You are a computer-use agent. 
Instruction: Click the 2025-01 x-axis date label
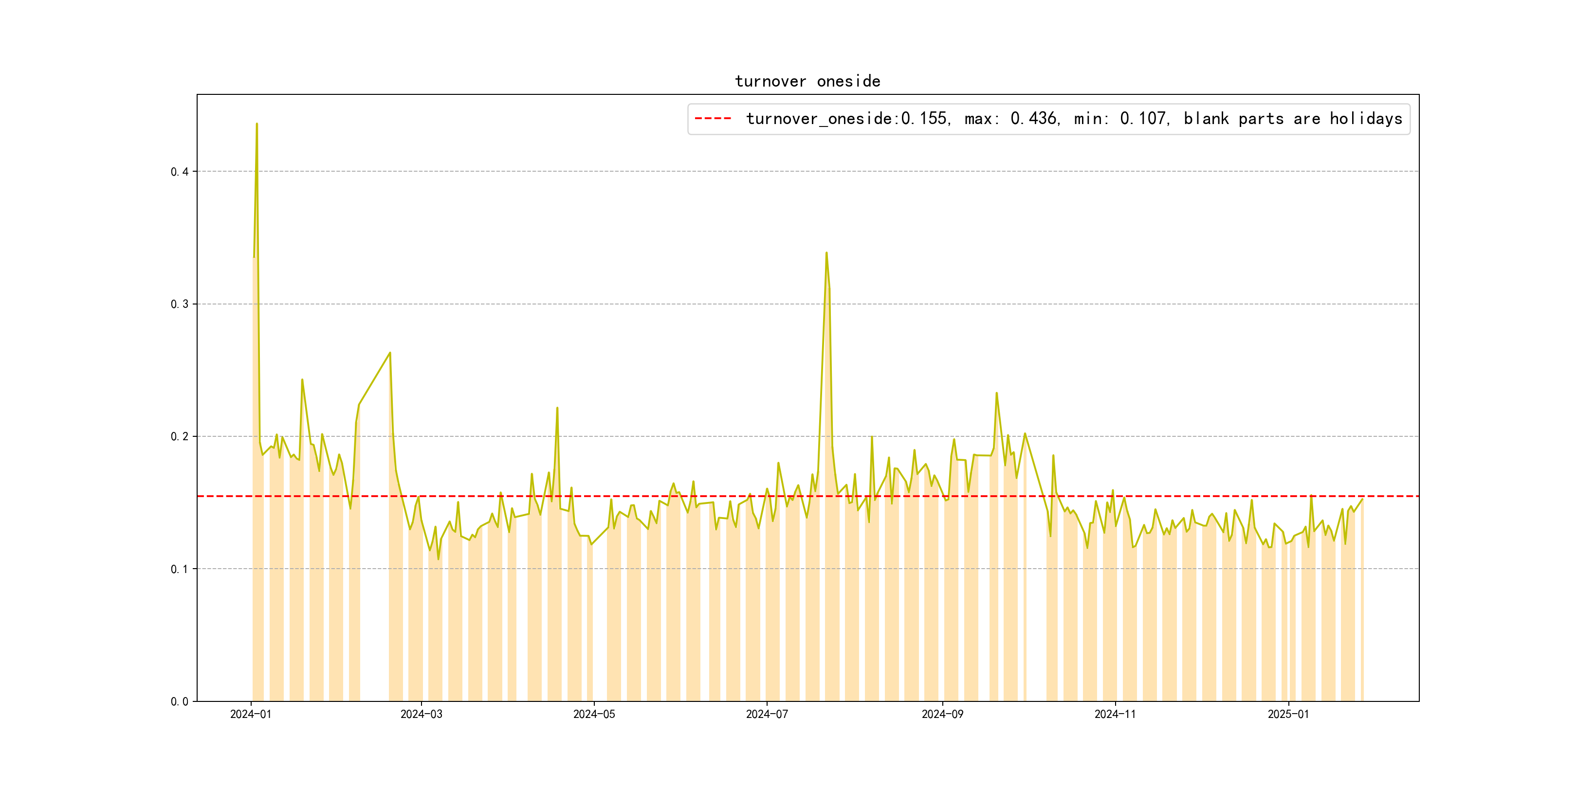point(1288,715)
